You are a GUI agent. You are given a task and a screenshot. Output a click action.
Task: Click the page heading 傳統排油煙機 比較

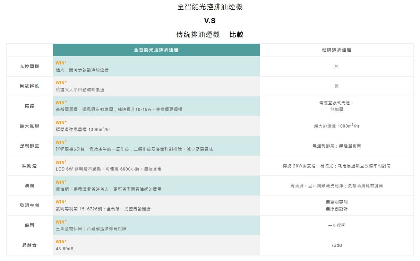tap(210, 35)
